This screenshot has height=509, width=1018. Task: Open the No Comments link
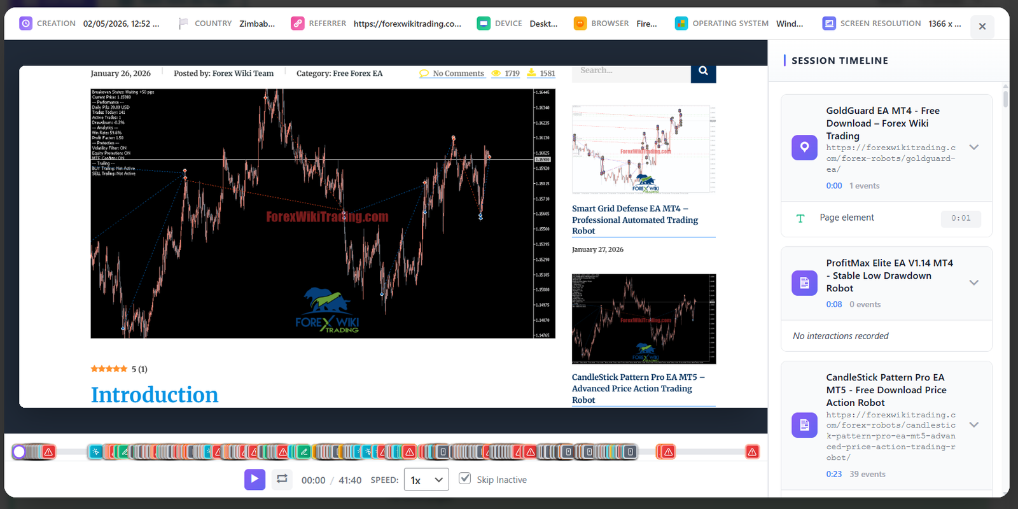458,74
